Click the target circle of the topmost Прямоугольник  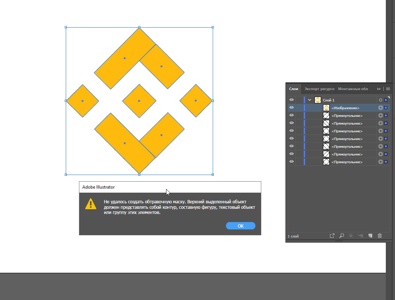click(381, 116)
